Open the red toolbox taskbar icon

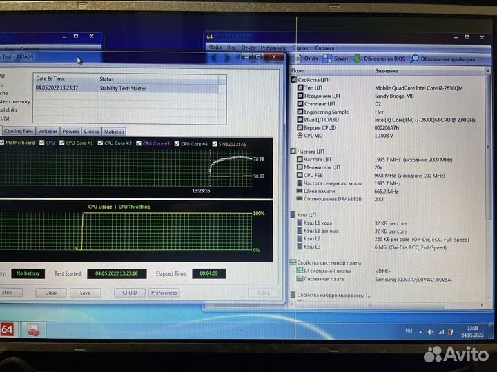33,330
